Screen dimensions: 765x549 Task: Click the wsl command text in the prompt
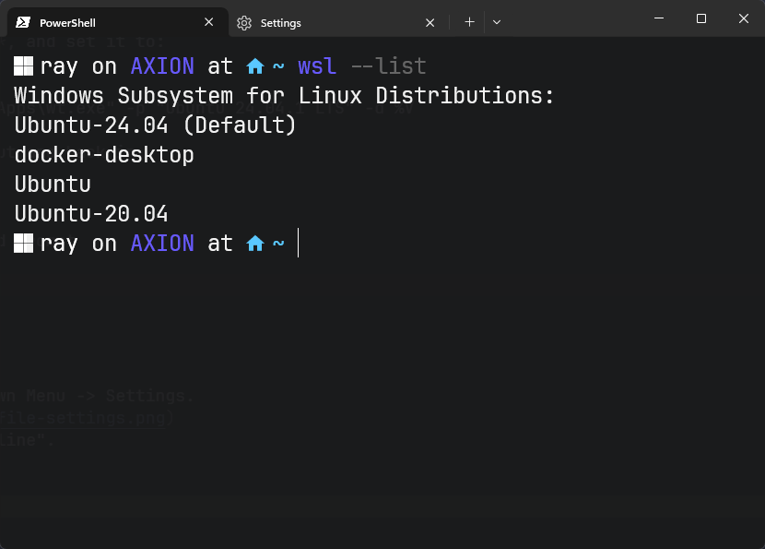pyautogui.click(x=316, y=66)
